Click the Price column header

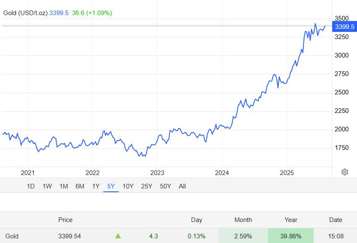(66, 220)
